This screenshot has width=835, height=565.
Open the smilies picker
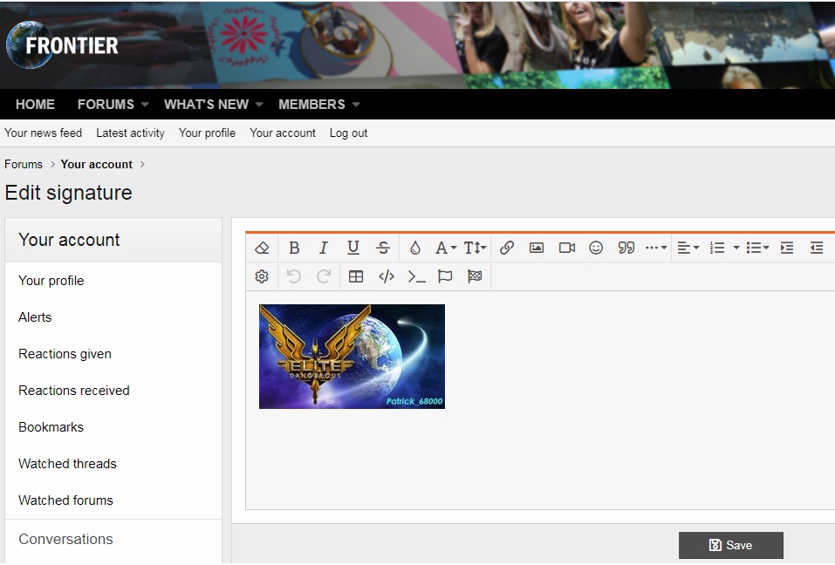[596, 248]
